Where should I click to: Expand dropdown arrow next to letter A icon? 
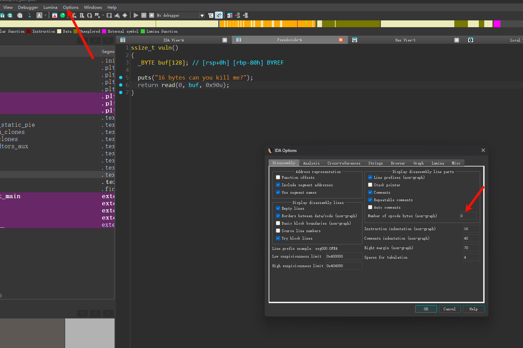(x=45, y=15)
